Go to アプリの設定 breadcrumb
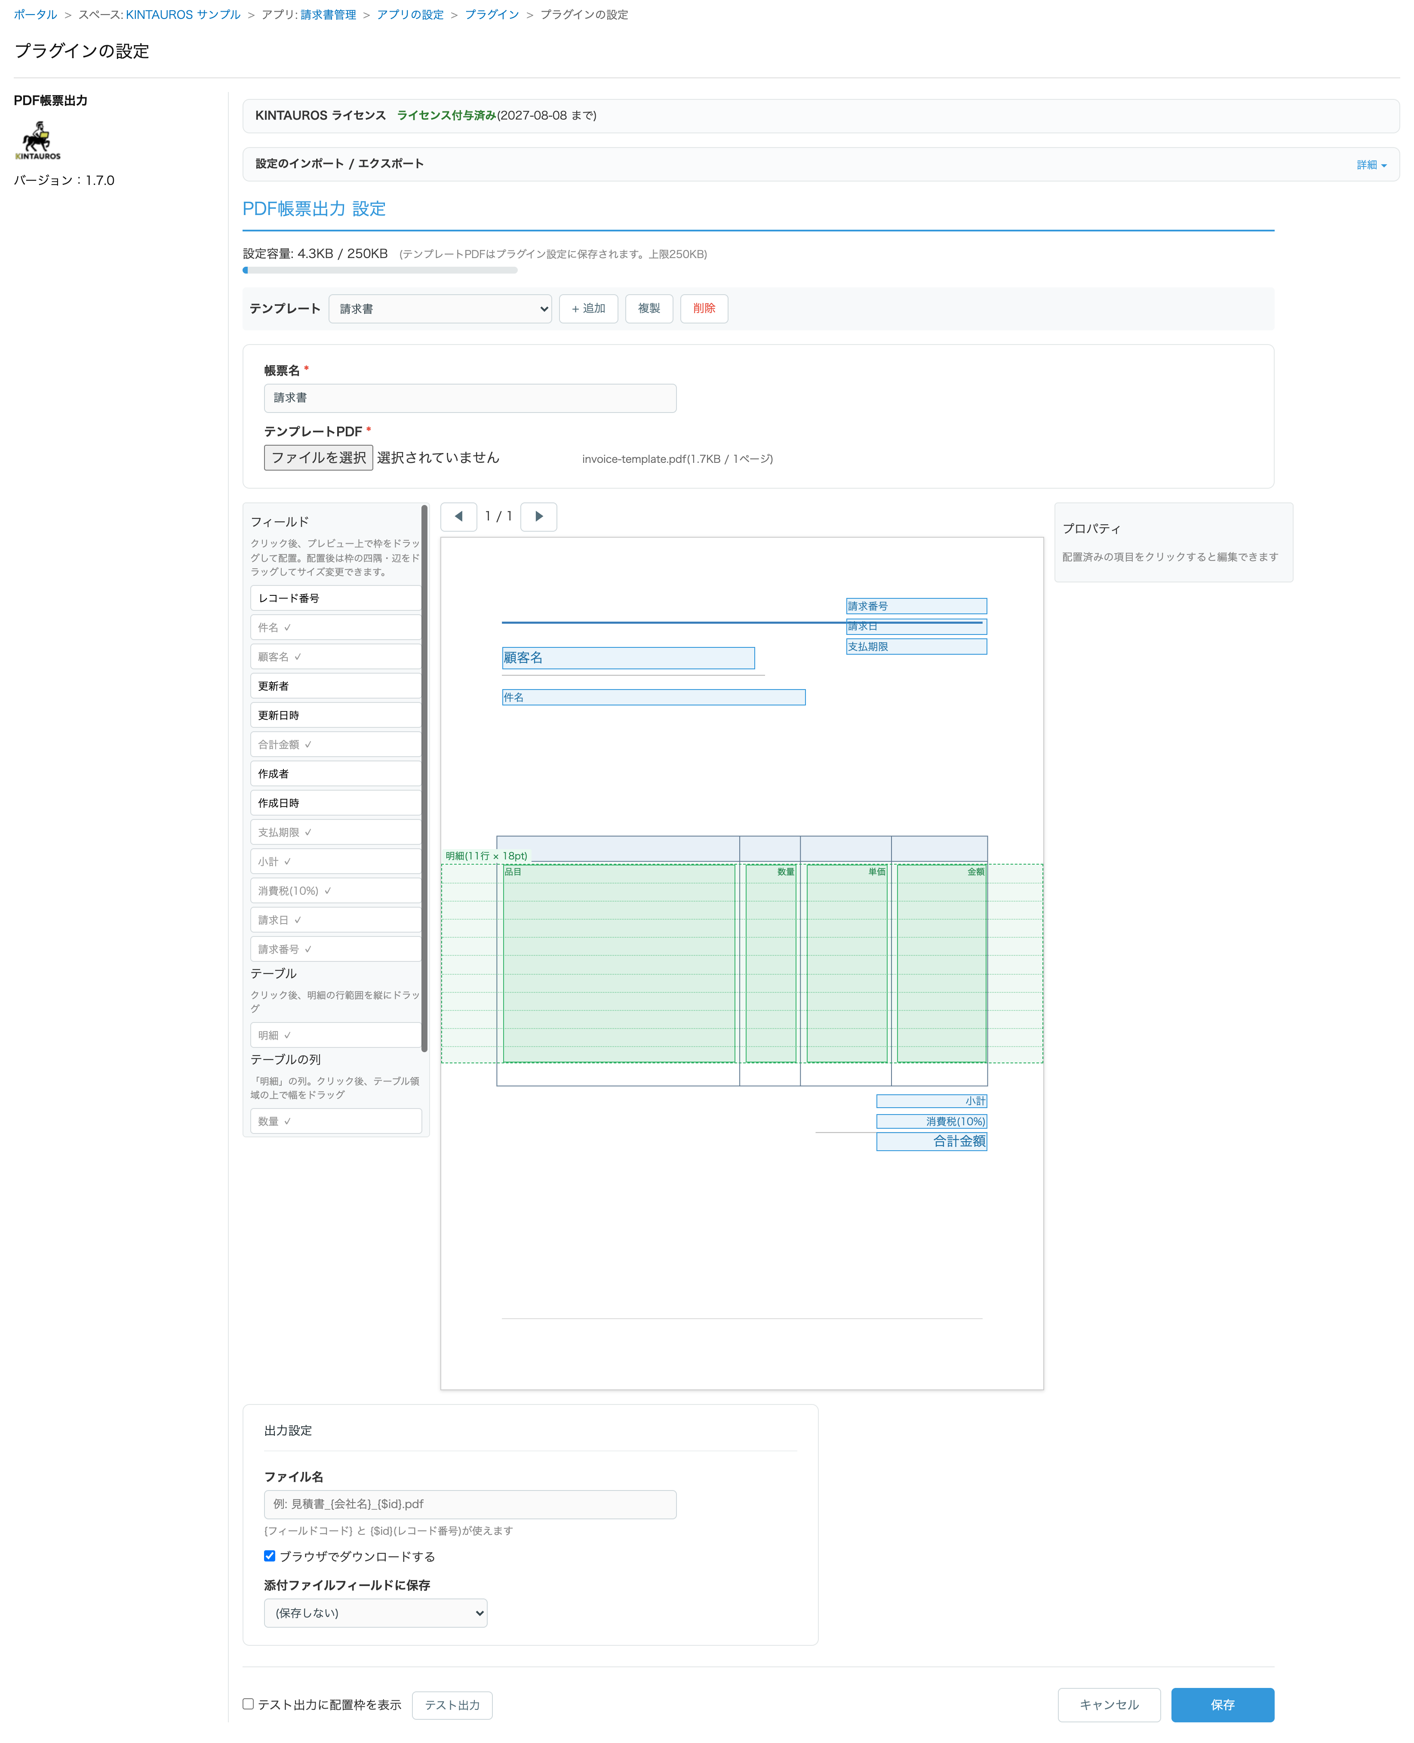Viewport: 1414px width, 1743px height. coord(411,15)
